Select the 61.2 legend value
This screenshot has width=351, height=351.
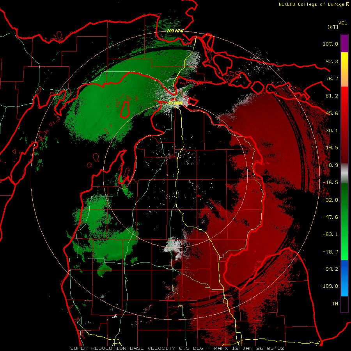[x=332, y=96]
